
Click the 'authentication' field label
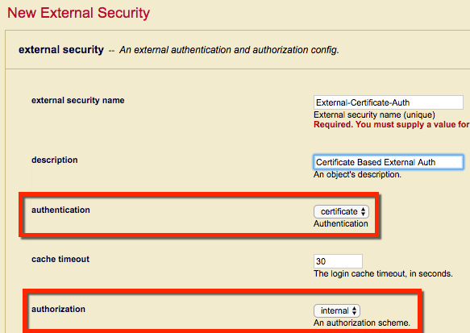[60, 210]
